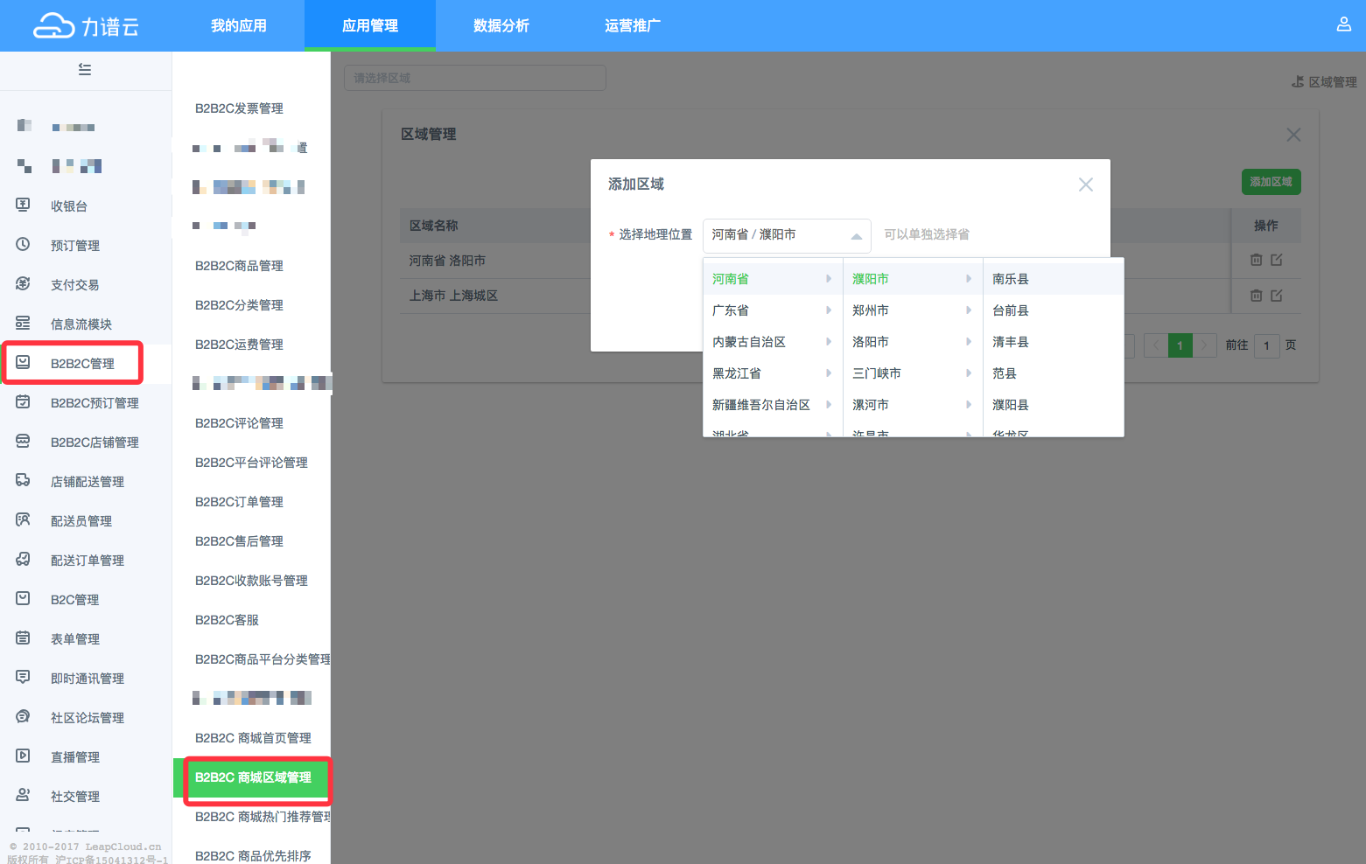Click the 直播管理 play icon
Viewport: 1366px width, 864px height.
(x=24, y=756)
